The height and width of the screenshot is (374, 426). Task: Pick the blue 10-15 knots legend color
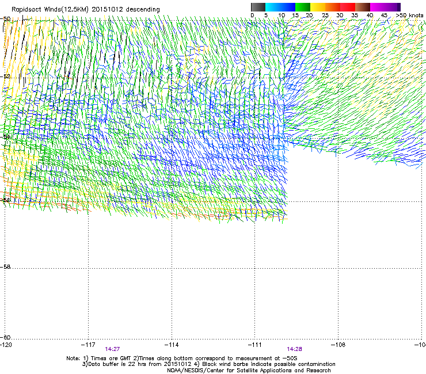pyautogui.click(x=288, y=7)
